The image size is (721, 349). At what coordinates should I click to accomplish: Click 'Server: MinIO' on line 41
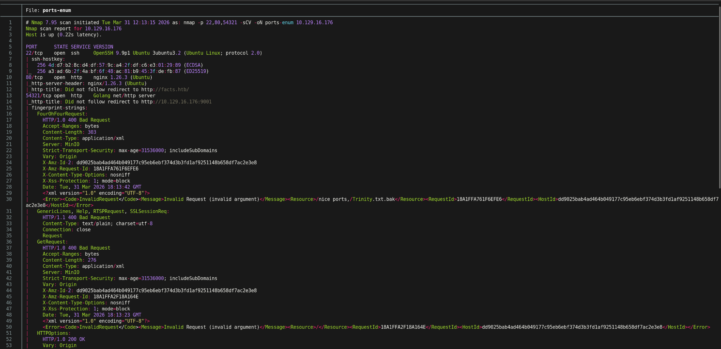tap(61, 273)
